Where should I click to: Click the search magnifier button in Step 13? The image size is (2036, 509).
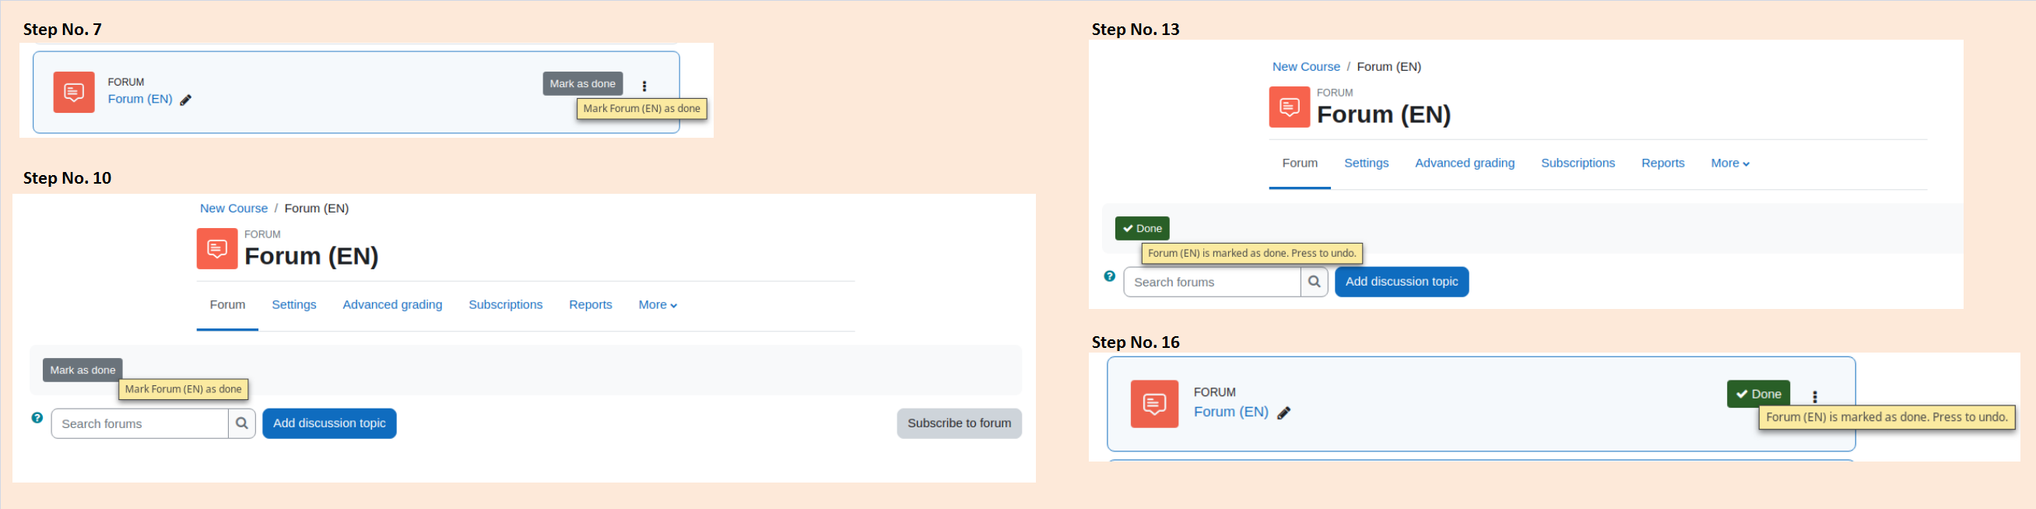coord(1315,283)
